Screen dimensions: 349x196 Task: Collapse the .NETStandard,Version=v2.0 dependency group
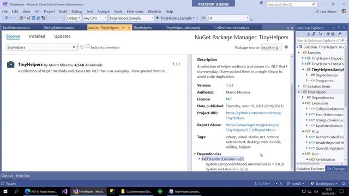click(x=199, y=159)
